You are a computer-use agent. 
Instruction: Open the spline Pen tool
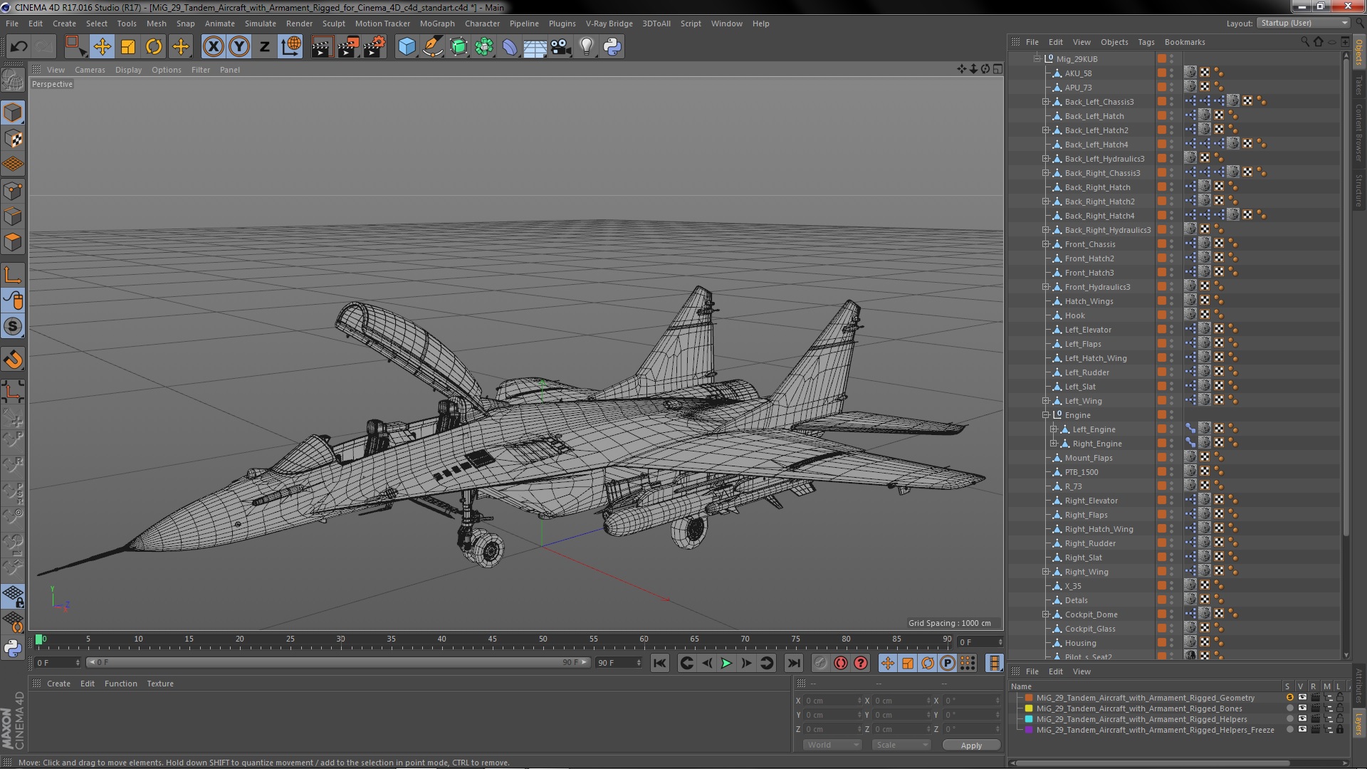point(432,47)
